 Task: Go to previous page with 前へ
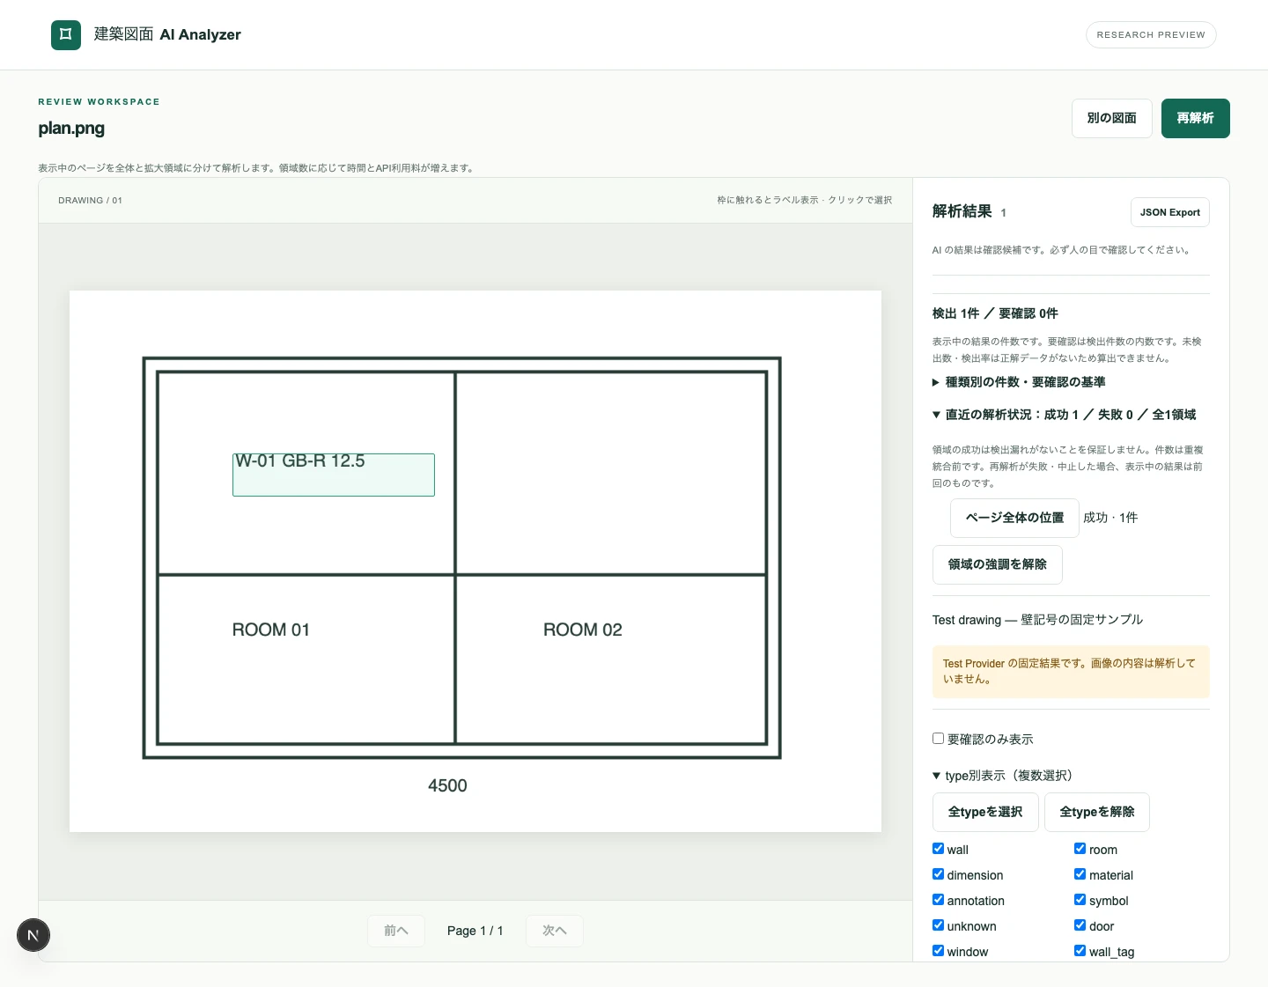396,931
